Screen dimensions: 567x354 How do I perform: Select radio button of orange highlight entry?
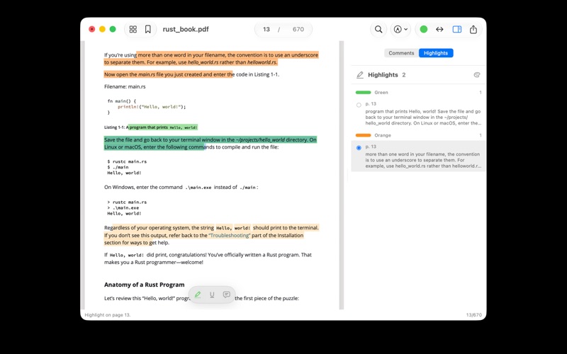coord(359,148)
